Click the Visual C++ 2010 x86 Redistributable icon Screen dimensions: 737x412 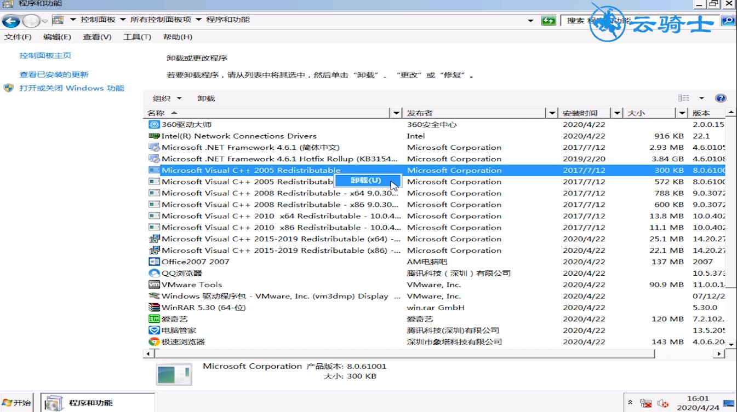click(154, 228)
